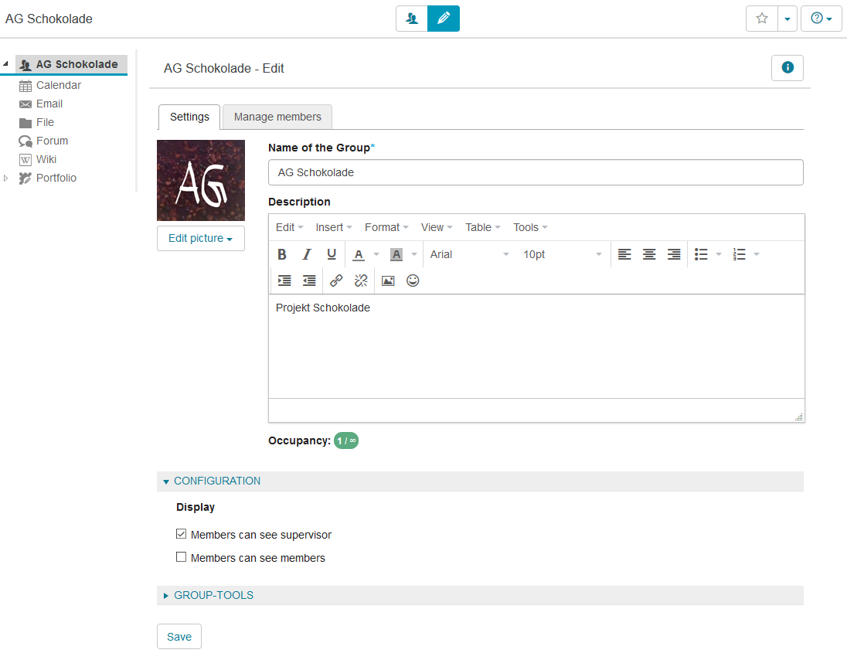This screenshot has height=653, width=847.
Task: Click the Bold formatting icon
Action: (282, 254)
